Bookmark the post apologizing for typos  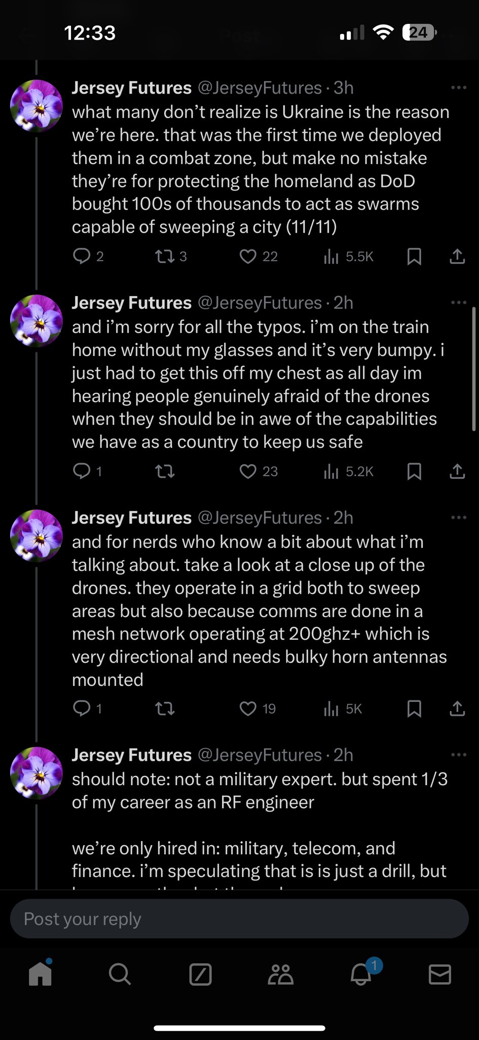tap(414, 472)
